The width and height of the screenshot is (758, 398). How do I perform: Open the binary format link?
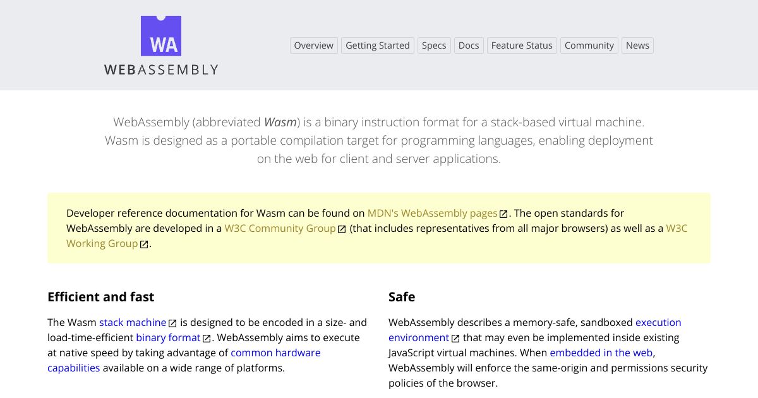168,338
